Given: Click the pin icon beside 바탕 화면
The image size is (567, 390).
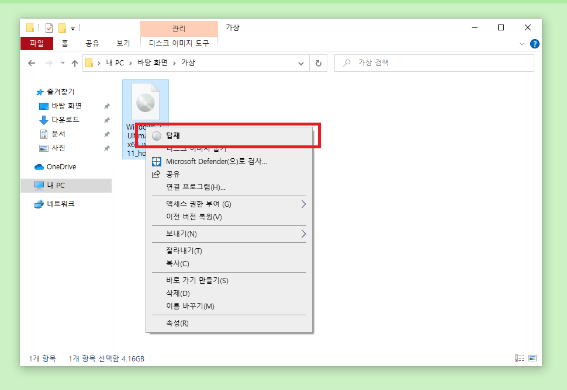Looking at the screenshot, I should 106,106.
